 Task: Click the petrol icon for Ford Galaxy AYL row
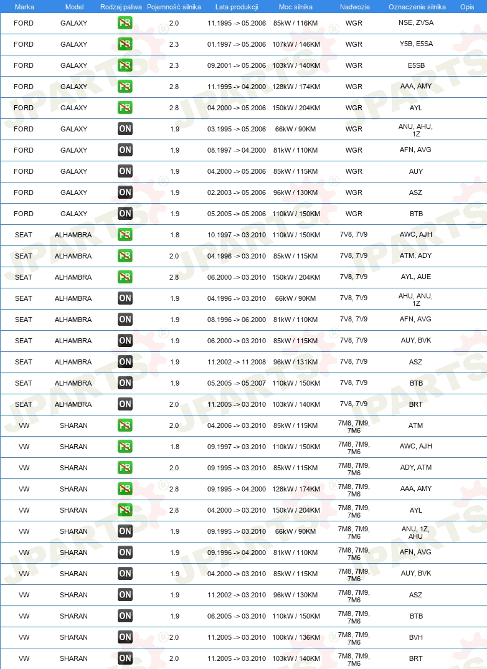pyautogui.click(x=125, y=108)
